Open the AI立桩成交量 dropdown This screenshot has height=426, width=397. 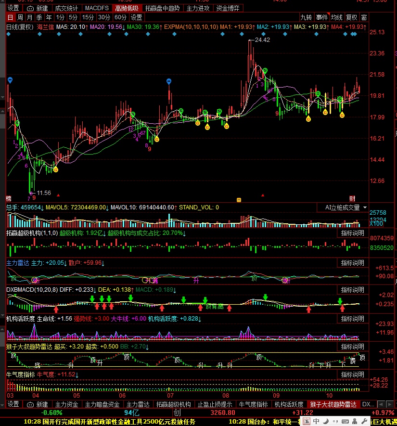point(343,208)
